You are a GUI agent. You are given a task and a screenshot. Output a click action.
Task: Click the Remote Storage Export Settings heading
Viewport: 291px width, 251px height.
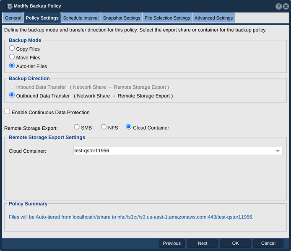coord(47,137)
